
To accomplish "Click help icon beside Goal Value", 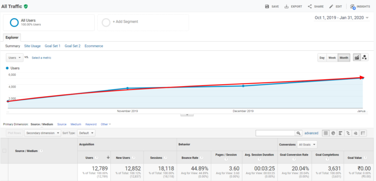I will point(365,158).
